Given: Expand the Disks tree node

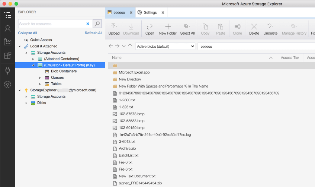Looking at the screenshot, I should pos(26,103).
